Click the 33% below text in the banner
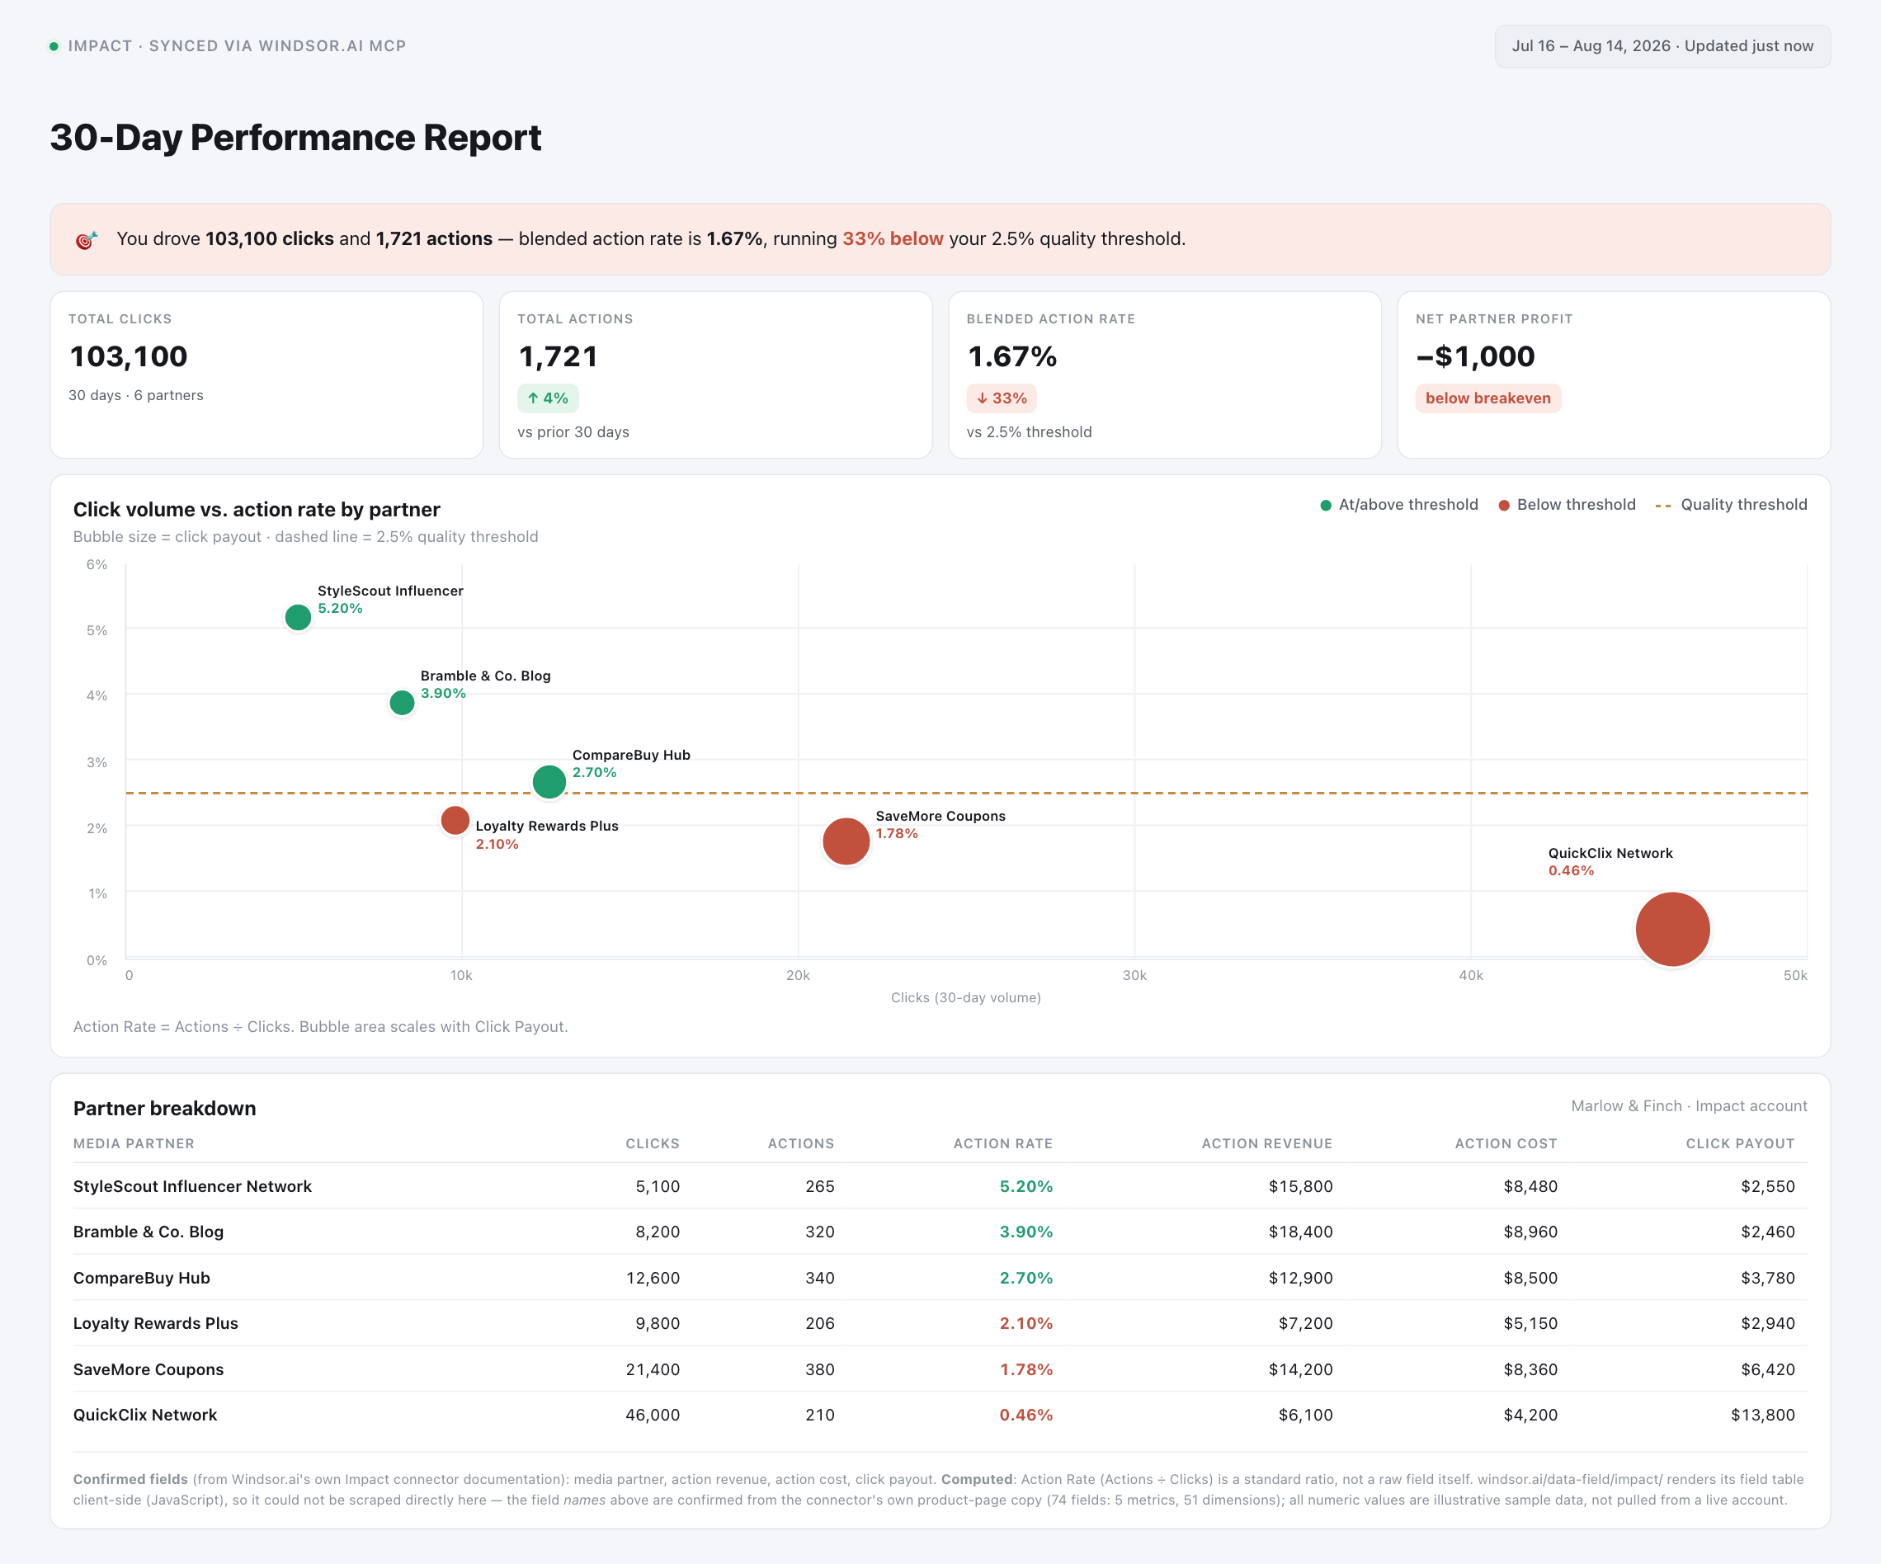Image resolution: width=1881 pixels, height=1564 pixels. pos(892,238)
